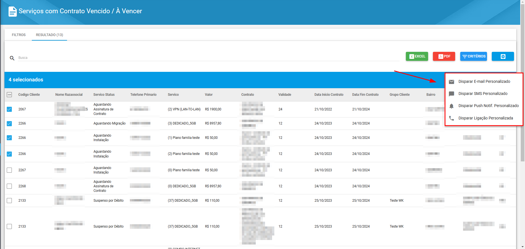This screenshot has width=525, height=249.
Task: Click the chat bubble icon for personalized SMS
Action: (451, 94)
